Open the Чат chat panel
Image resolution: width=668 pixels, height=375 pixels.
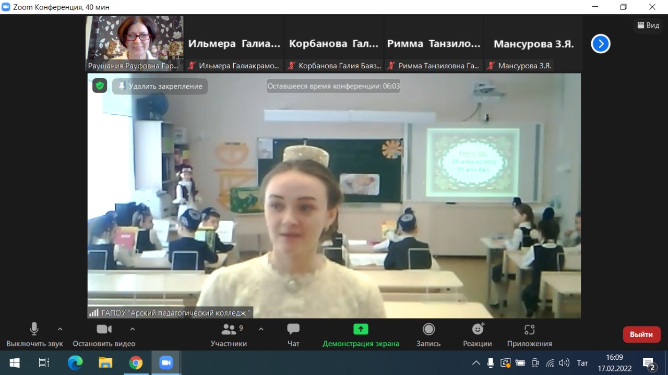(293, 334)
